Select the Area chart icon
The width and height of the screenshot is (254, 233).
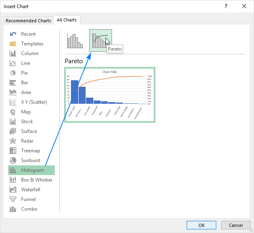coord(13,92)
